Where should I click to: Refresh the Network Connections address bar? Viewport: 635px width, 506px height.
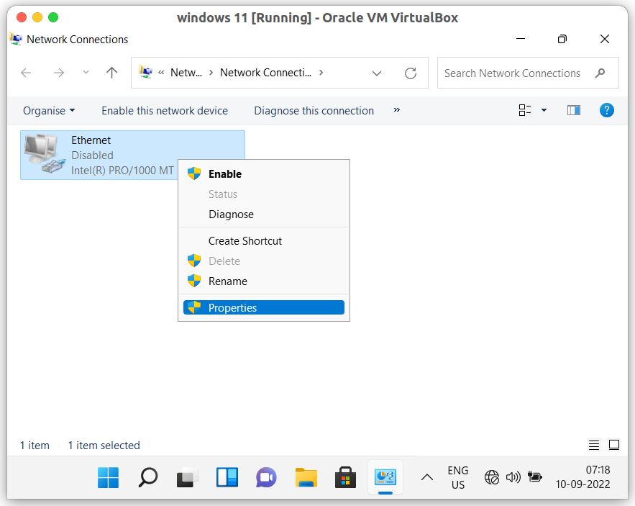[x=411, y=73]
